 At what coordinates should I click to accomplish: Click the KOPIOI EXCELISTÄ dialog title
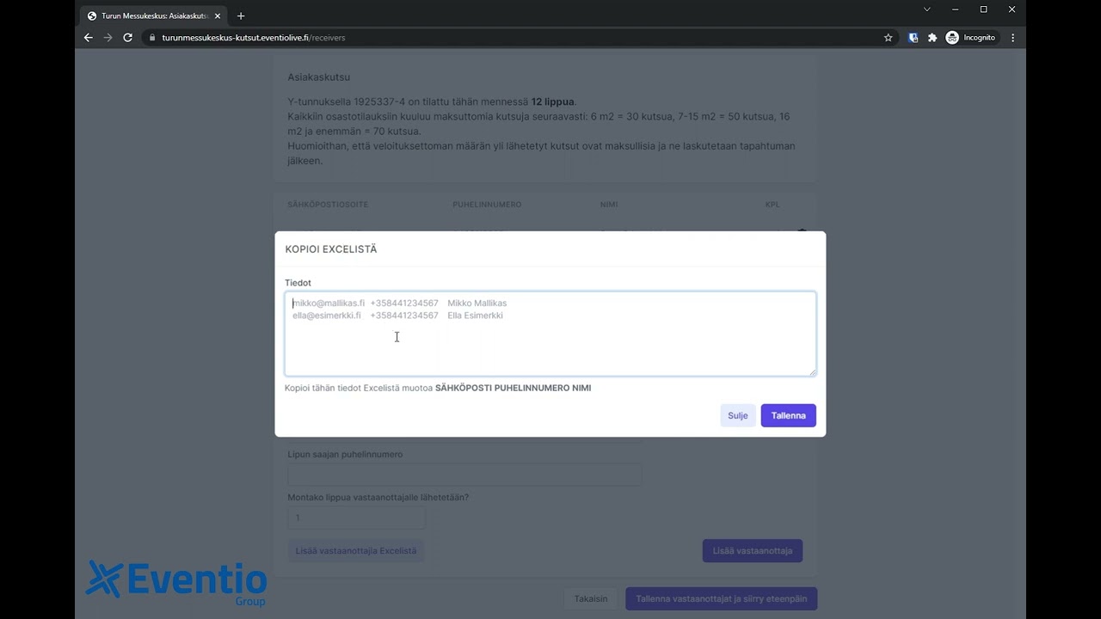(x=331, y=249)
